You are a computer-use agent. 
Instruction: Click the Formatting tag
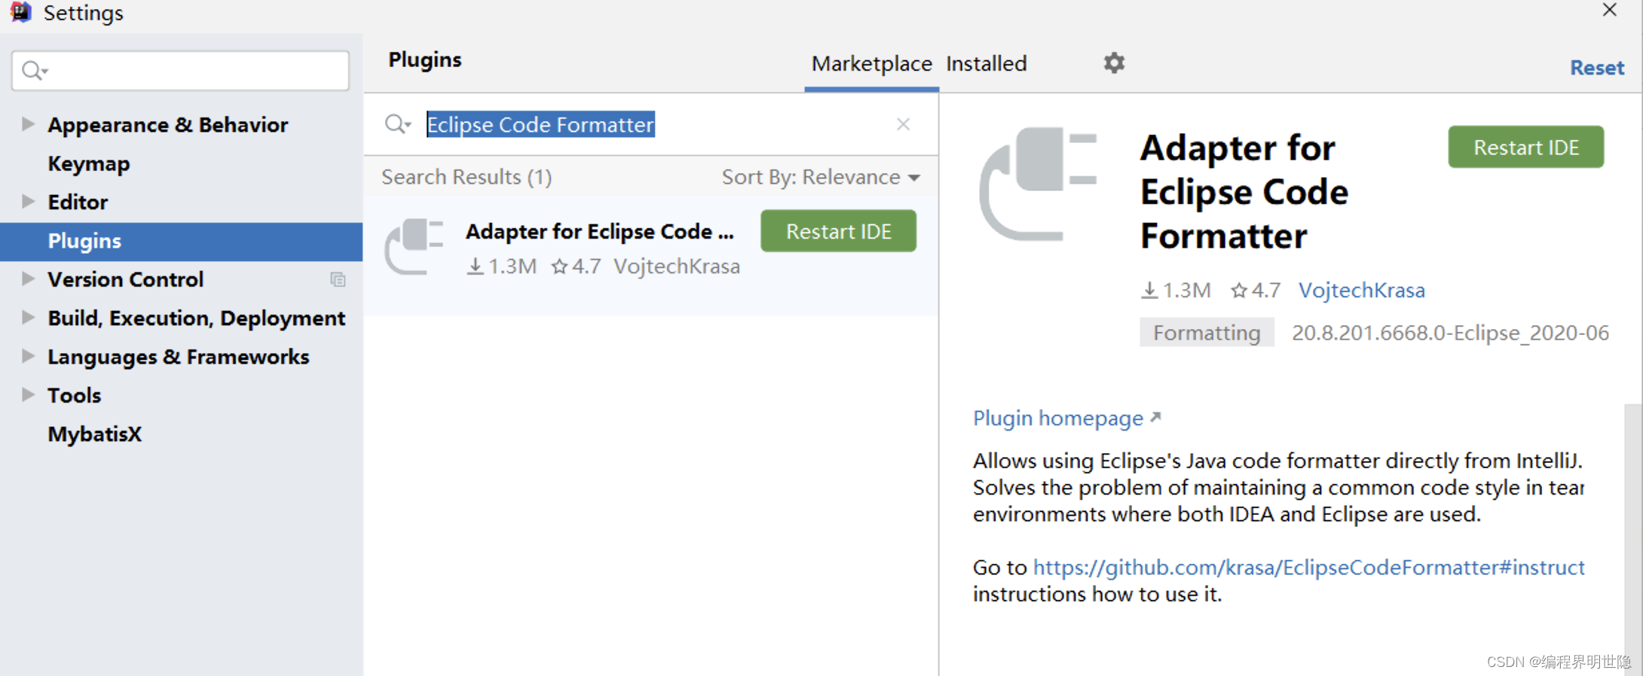(x=1206, y=333)
